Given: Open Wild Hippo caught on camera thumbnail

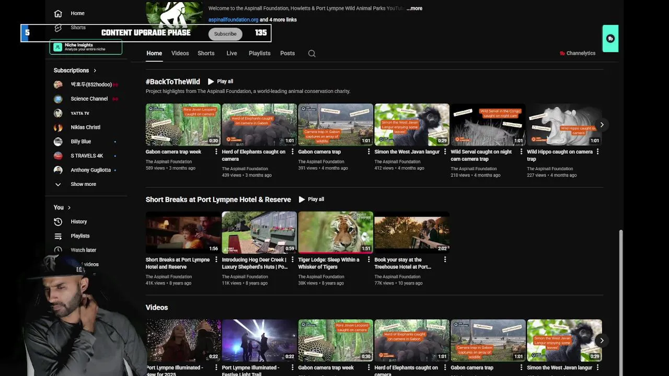Looking at the screenshot, I should [564, 124].
